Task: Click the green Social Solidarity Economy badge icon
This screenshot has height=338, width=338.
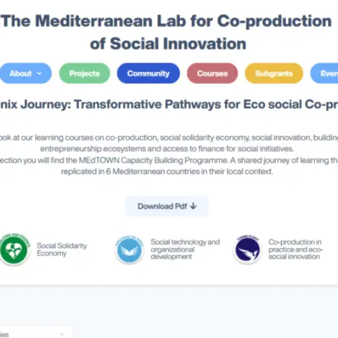Action: point(14,249)
